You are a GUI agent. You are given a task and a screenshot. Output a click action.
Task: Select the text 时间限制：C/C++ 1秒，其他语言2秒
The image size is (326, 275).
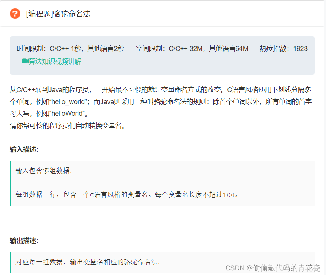click(x=70, y=49)
